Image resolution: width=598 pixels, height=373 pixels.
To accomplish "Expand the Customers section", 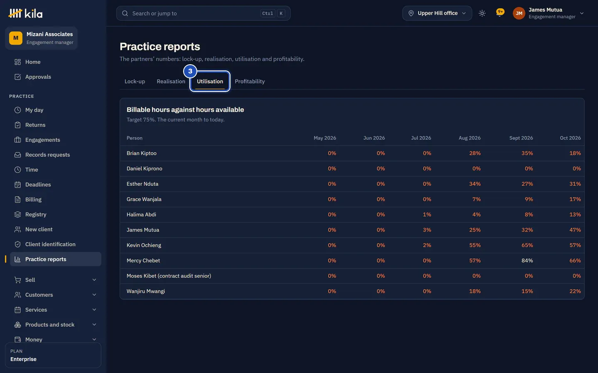I will (56, 295).
